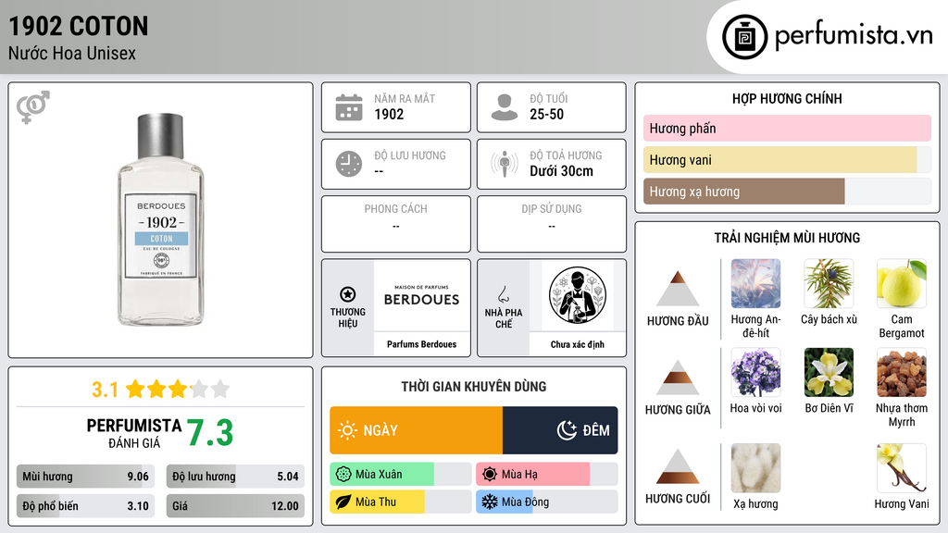Open the Bơ Diên Vĩ note image
The height and width of the screenshot is (533, 948).
(x=829, y=372)
